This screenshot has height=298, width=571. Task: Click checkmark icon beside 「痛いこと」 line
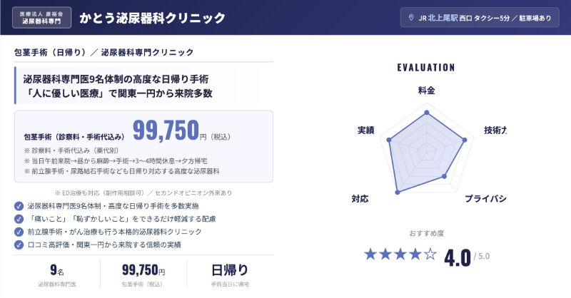point(19,219)
